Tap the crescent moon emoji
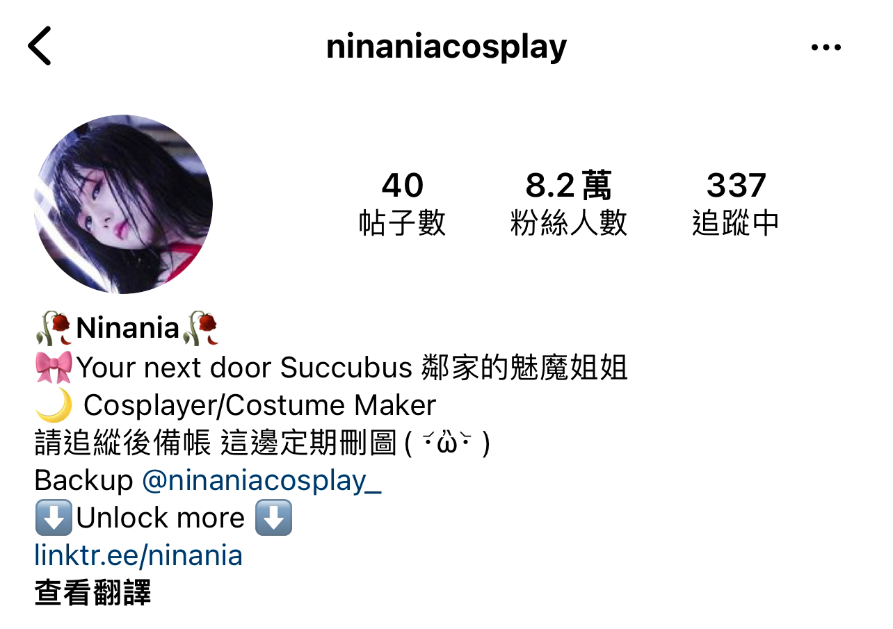The height and width of the screenshot is (629, 893). (54, 405)
